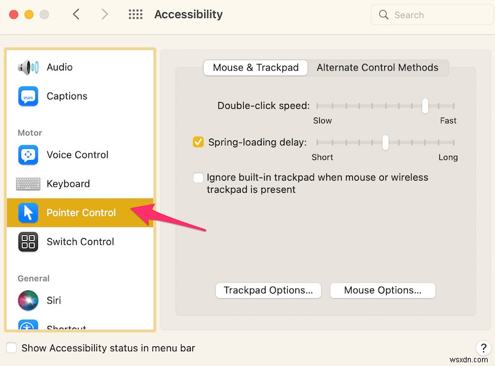Open Trackpad Options dialog

[268, 290]
